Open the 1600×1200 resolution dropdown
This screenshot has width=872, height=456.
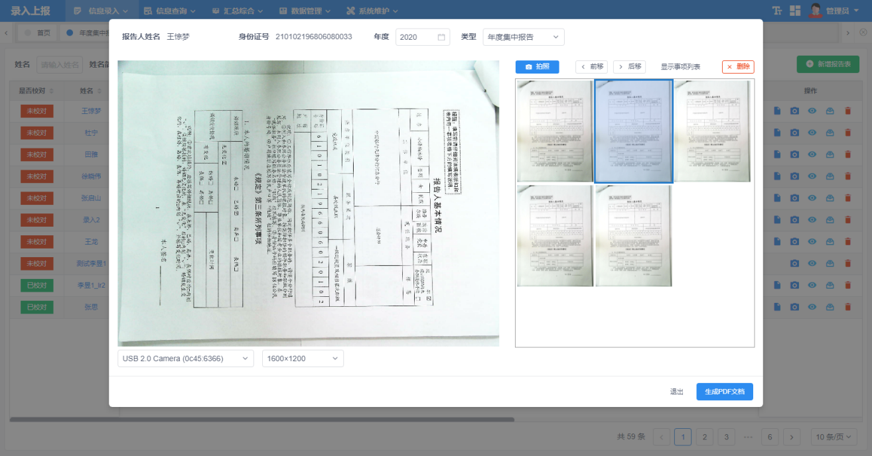[303, 359]
